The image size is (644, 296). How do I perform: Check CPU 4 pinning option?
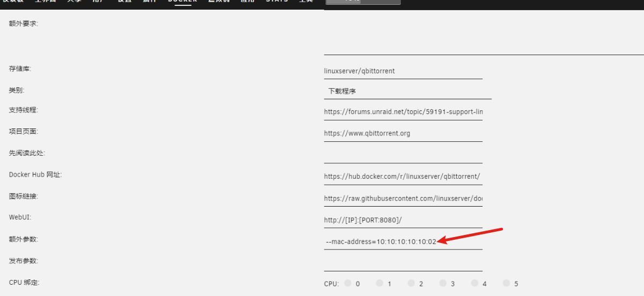click(x=474, y=283)
